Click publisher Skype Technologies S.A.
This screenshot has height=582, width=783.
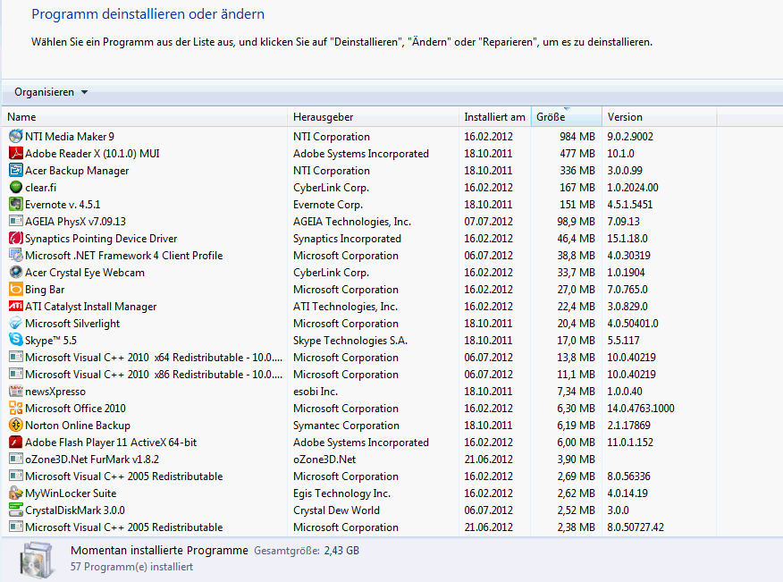click(x=350, y=341)
